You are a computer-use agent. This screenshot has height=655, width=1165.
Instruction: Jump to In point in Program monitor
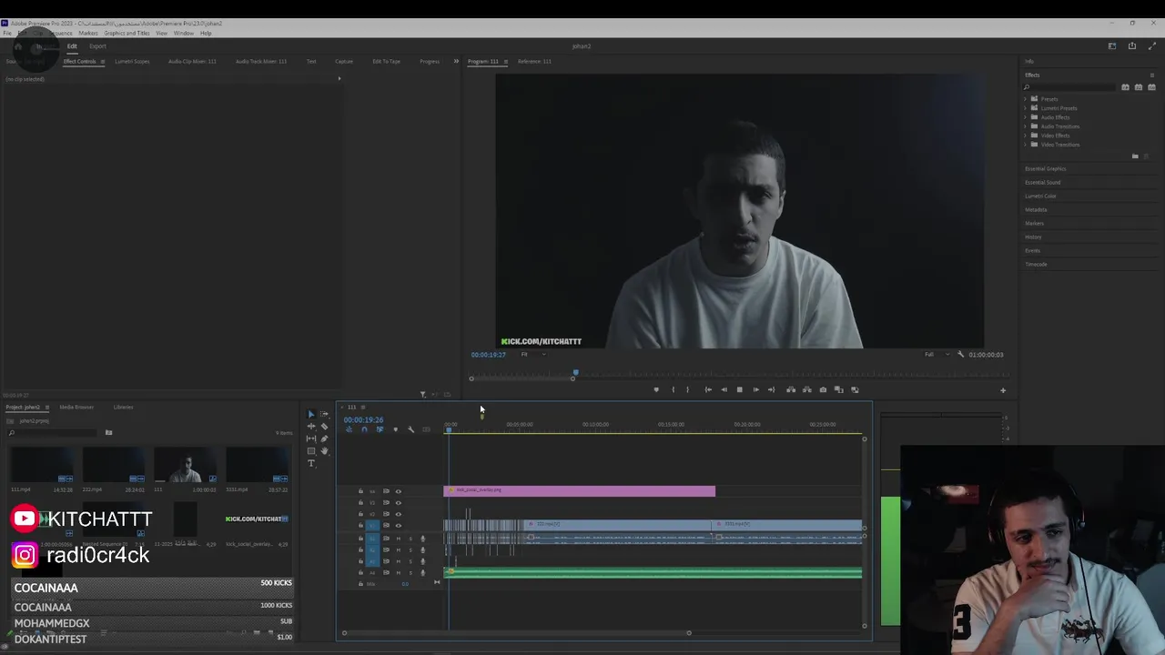pyautogui.click(x=708, y=389)
